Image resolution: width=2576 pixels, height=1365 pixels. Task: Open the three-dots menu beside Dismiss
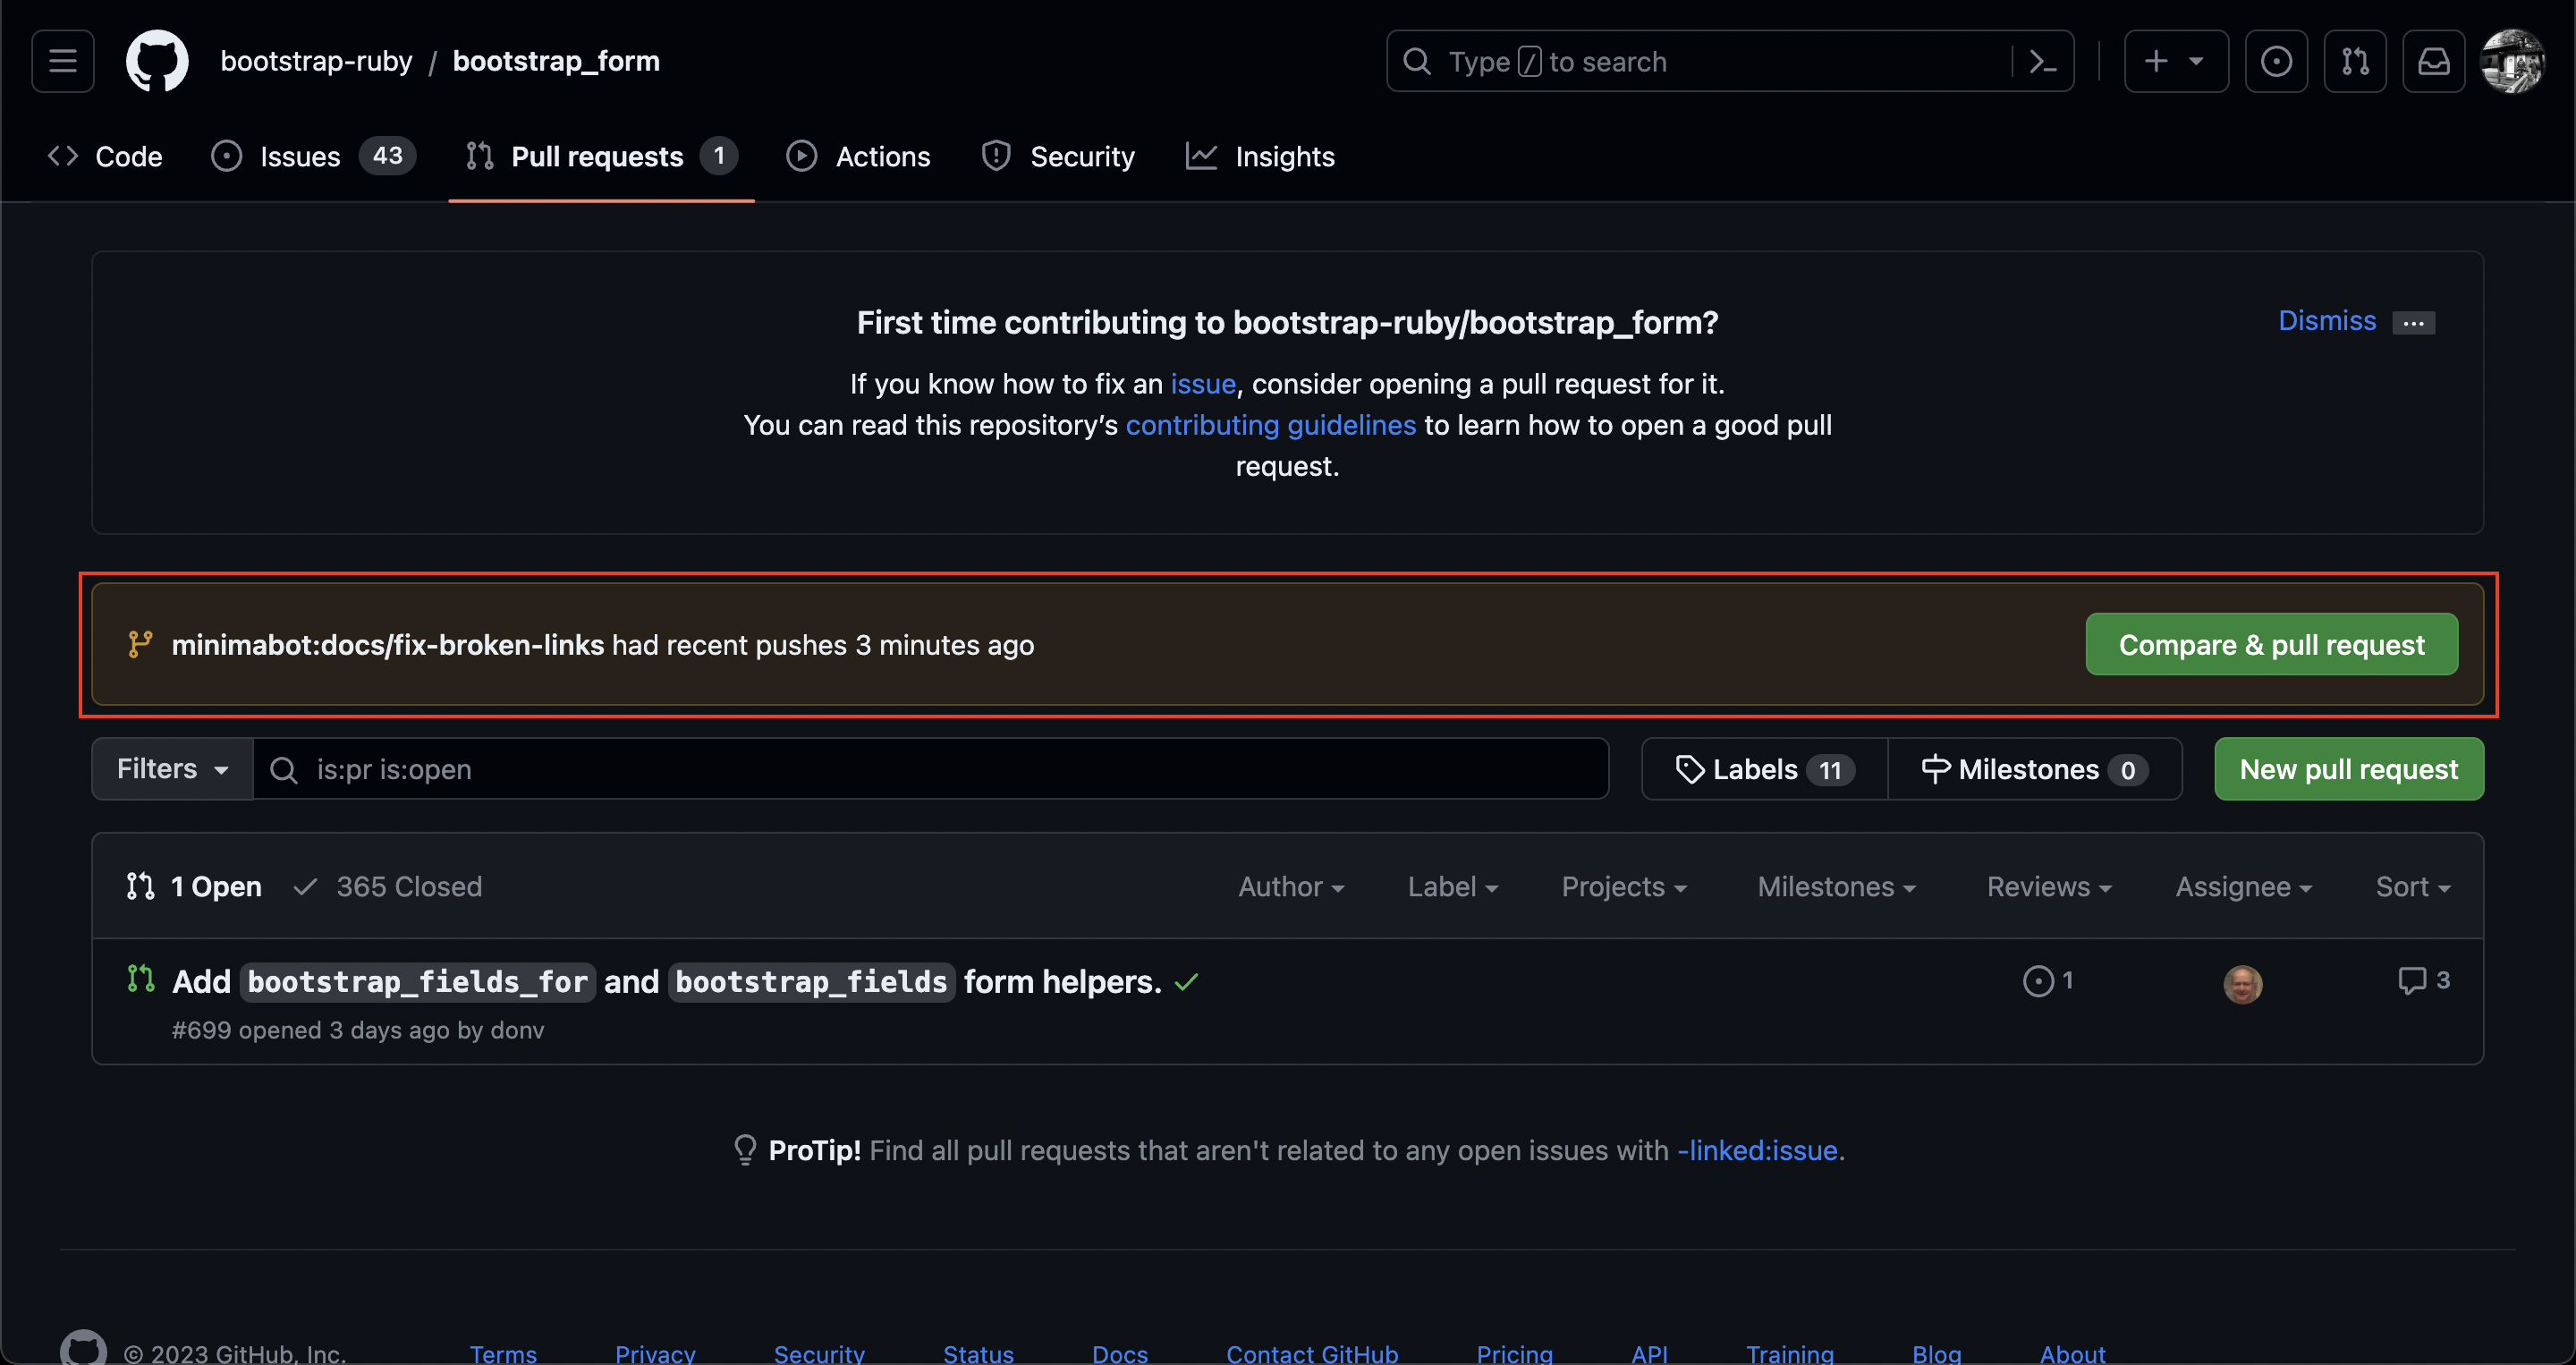2413,323
